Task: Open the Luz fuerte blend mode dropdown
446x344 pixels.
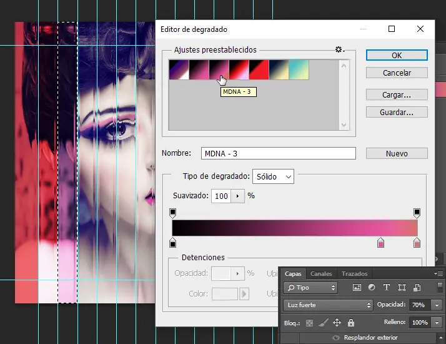Action: [328, 305]
